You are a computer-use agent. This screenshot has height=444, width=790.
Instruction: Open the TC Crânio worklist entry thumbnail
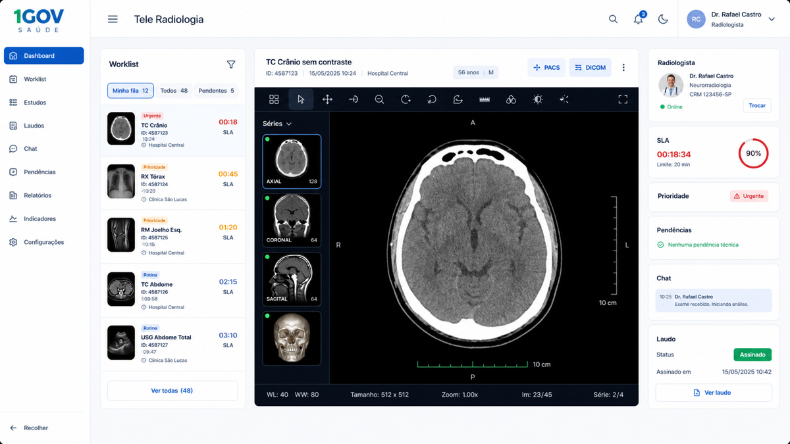coord(121,129)
